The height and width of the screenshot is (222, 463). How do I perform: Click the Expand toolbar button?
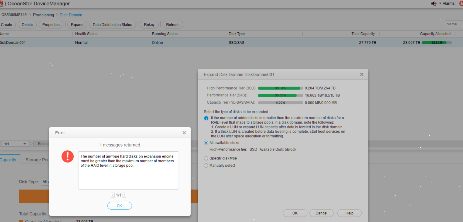(x=77, y=25)
